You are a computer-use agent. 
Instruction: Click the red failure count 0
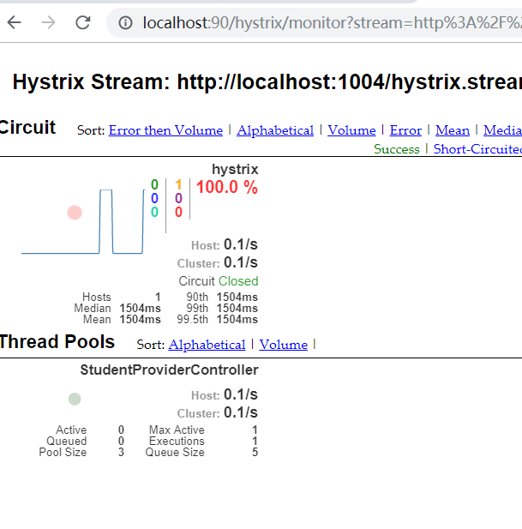pos(178,213)
